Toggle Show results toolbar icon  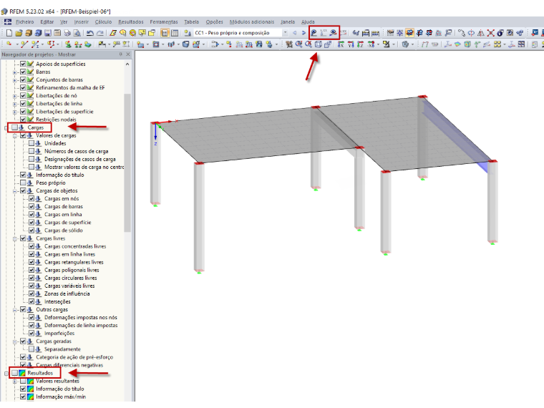(x=333, y=33)
